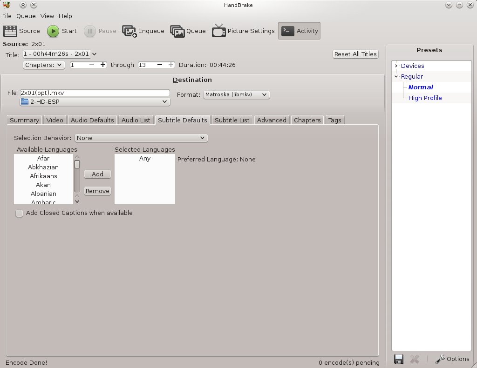This screenshot has height=368, width=477.
Task: Select Abkhazian in Available Languages
Action: (x=43, y=167)
